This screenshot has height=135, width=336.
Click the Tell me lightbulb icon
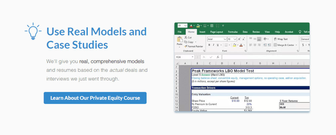pyautogui.click(x=300, y=32)
